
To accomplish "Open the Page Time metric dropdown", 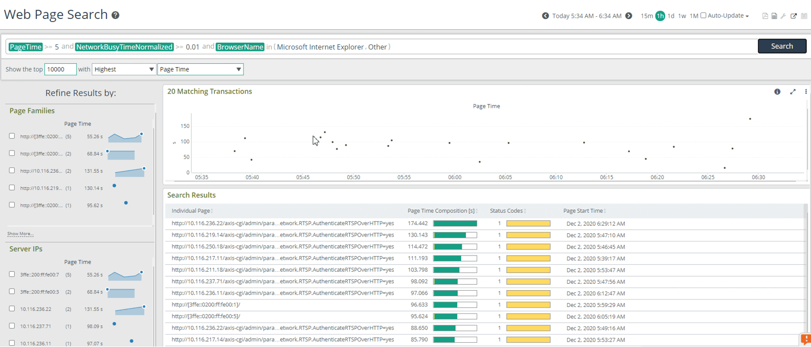I will click(200, 69).
